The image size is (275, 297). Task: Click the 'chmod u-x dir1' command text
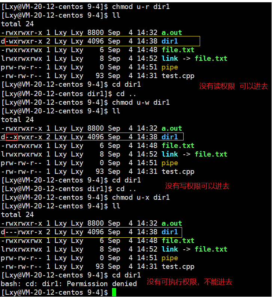141,197
